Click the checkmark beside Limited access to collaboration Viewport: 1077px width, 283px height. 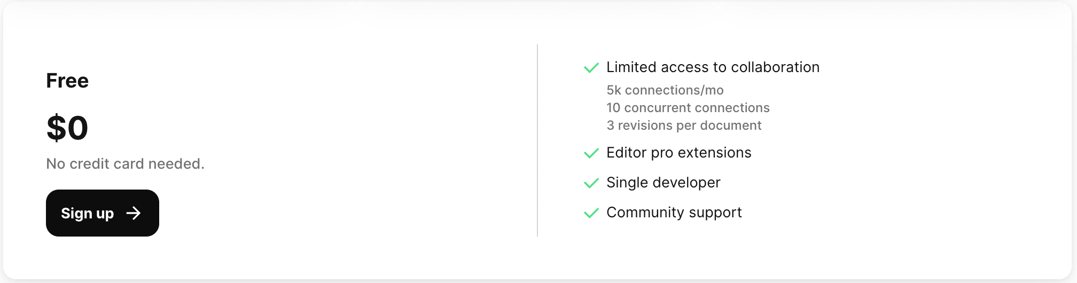coord(591,68)
